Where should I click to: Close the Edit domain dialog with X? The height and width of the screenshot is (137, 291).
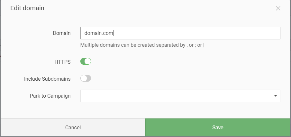click(x=278, y=8)
